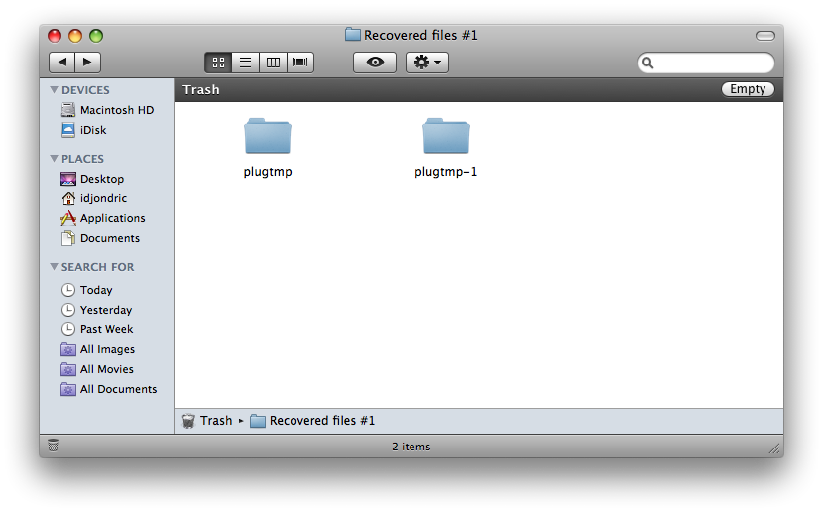Screen dimensions: 823x512
Task: Click the plugtmp folder name
Action: (x=268, y=172)
